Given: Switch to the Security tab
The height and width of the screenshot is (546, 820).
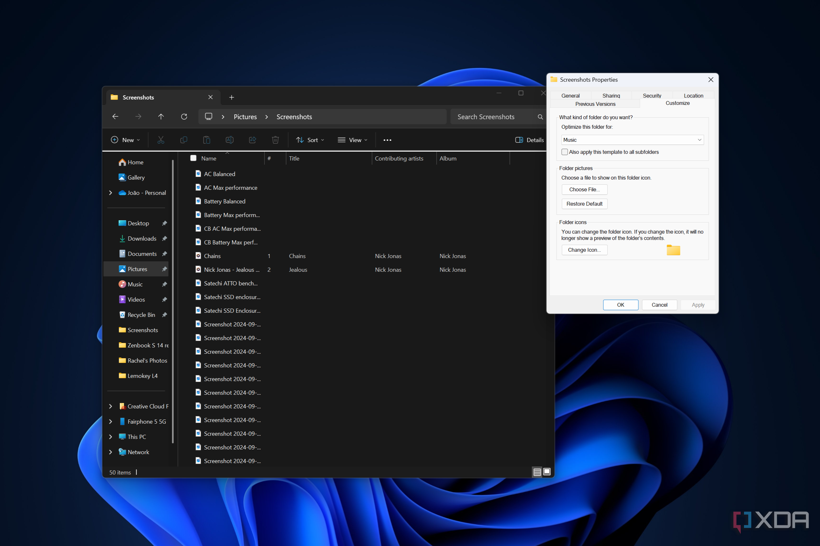Looking at the screenshot, I should (652, 96).
